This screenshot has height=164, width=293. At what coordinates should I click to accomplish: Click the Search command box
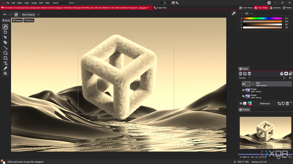[x=64, y=3]
